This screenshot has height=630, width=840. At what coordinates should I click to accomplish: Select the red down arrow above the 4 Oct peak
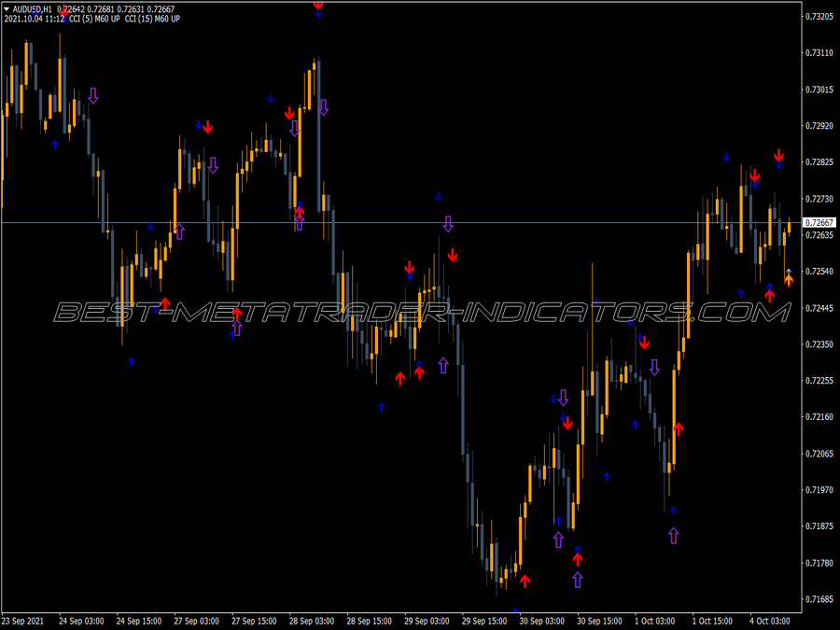pyautogui.click(x=779, y=155)
